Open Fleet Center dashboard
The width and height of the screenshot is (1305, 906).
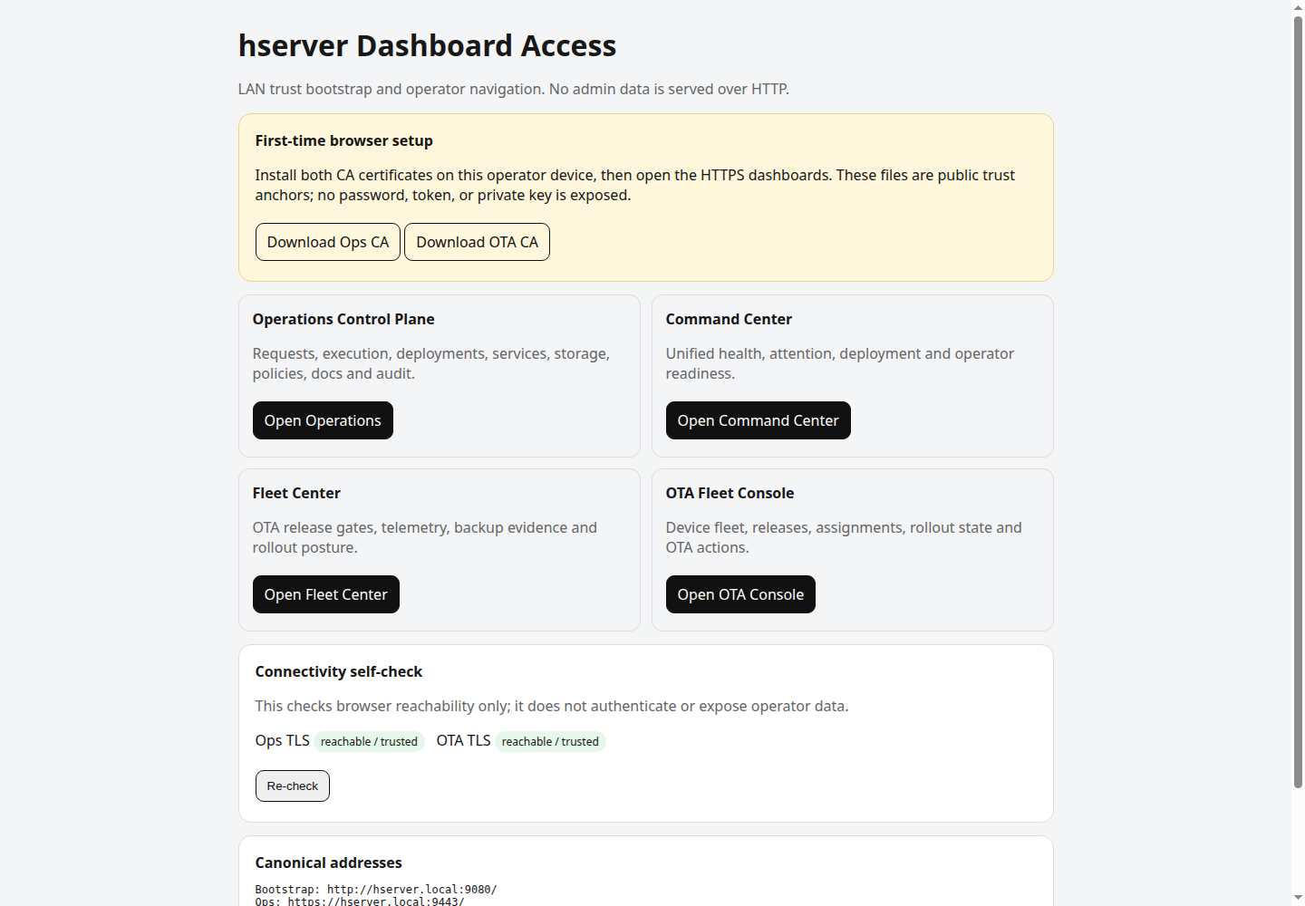pyautogui.click(x=325, y=594)
